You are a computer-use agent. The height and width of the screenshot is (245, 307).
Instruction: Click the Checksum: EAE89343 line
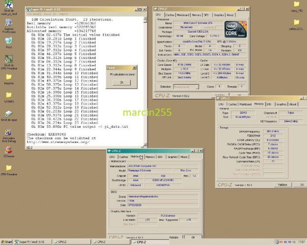[x=46, y=135]
